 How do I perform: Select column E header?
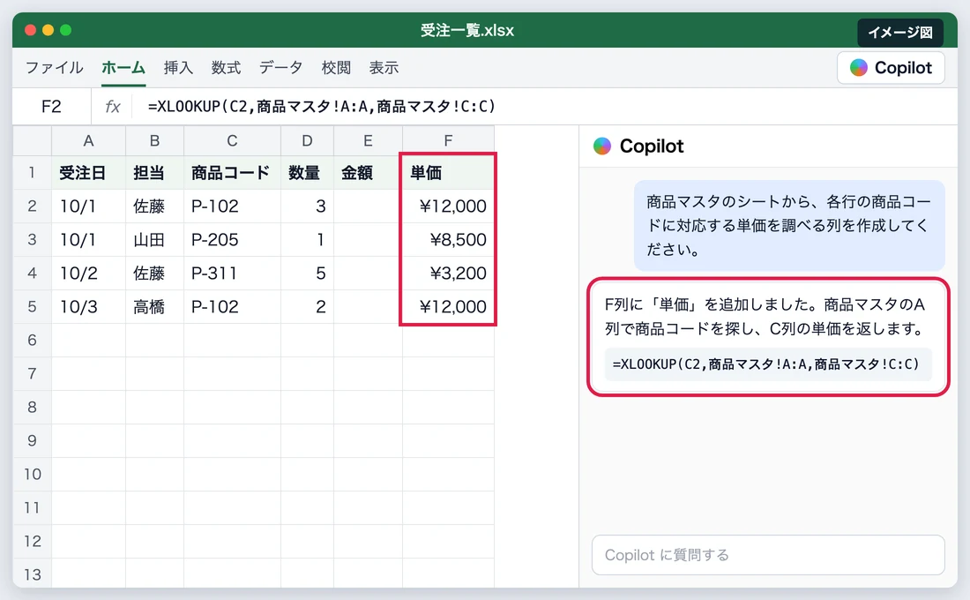pyautogui.click(x=368, y=140)
